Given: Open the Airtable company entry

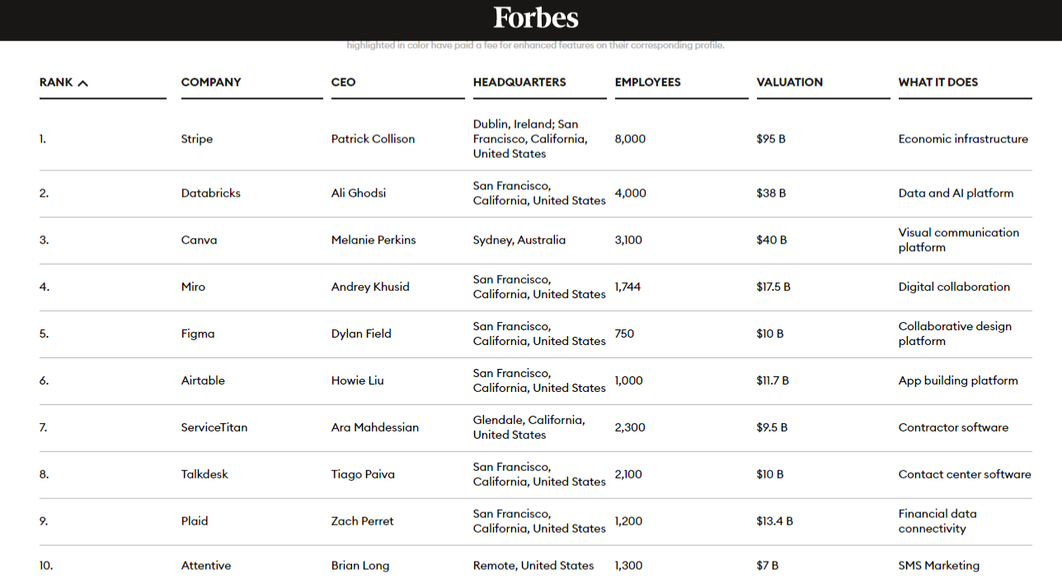Looking at the screenshot, I should click(203, 381).
